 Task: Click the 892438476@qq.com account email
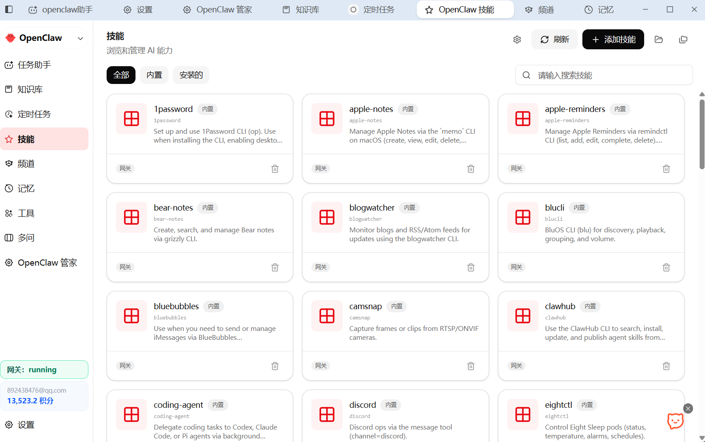tap(36, 390)
